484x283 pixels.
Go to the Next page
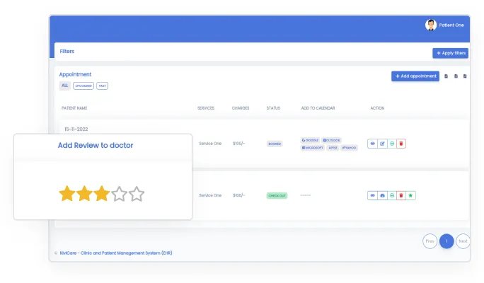tap(463, 241)
